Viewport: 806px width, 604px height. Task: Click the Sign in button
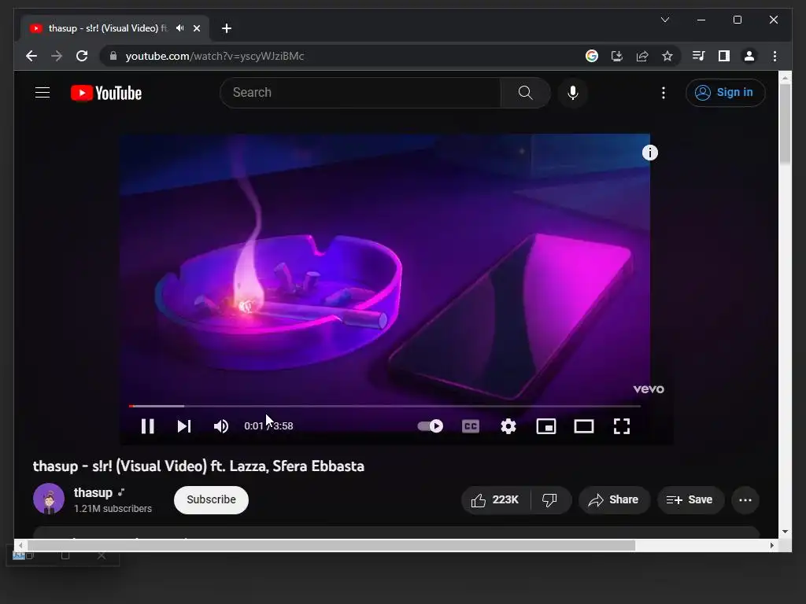pyautogui.click(x=725, y=93)
